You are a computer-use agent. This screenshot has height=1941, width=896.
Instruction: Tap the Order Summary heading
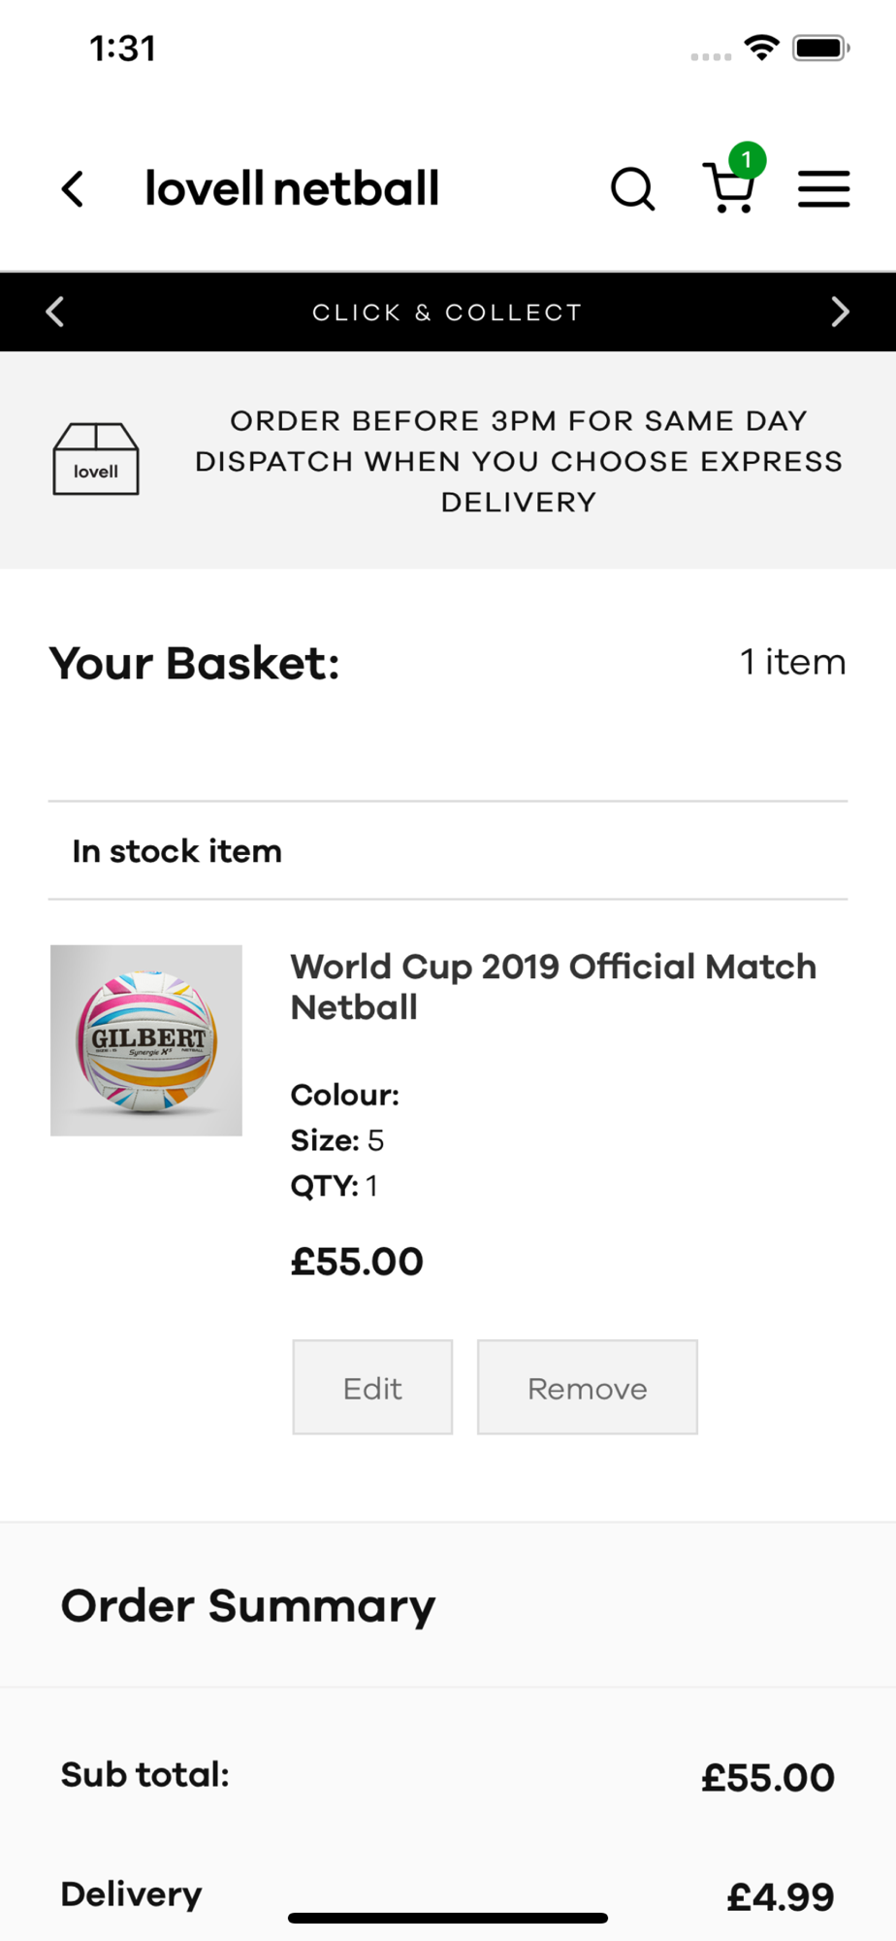coord(248,1605)
